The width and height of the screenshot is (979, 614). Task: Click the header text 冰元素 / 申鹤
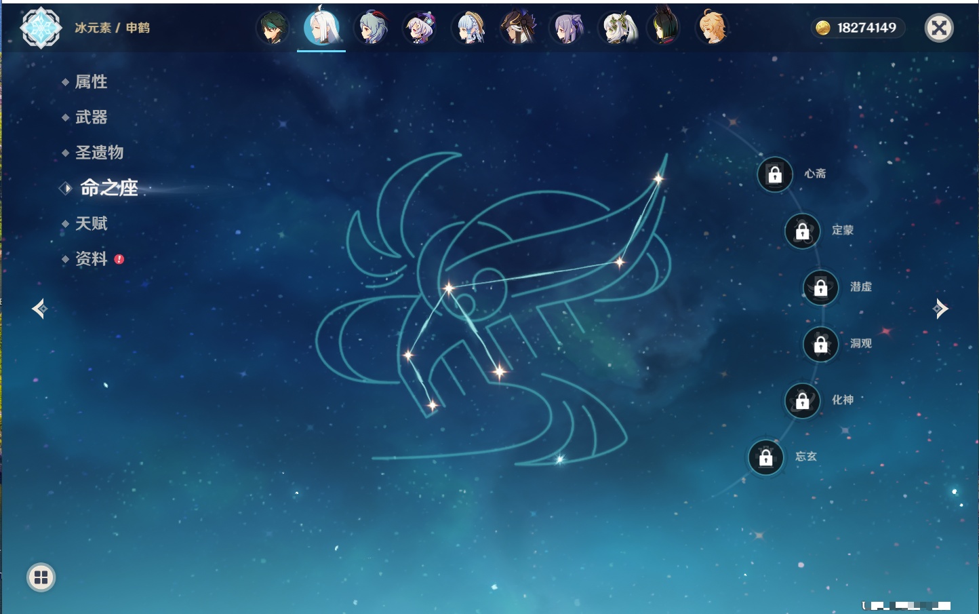(113, 28)
